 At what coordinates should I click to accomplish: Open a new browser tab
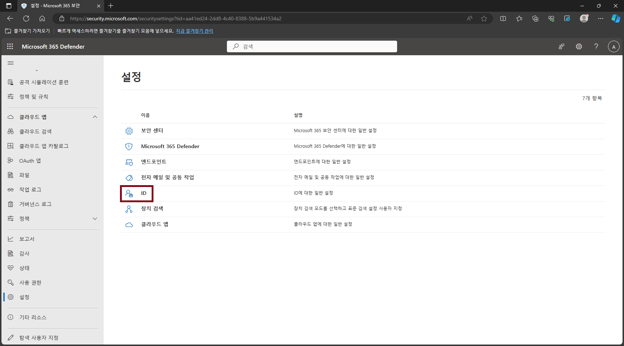tap(111, 6)
